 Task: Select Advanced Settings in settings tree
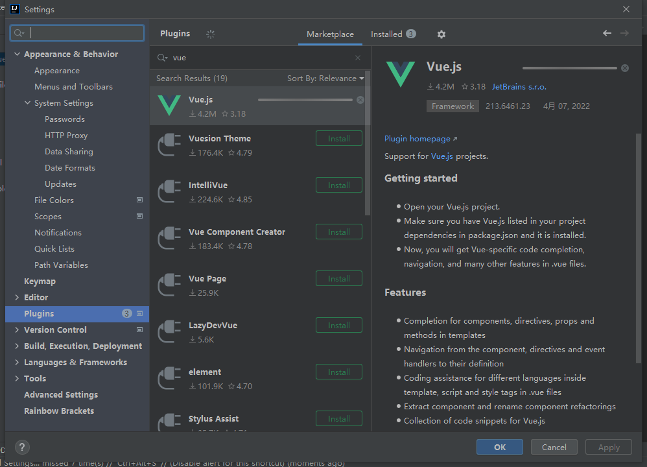[61, 395]
